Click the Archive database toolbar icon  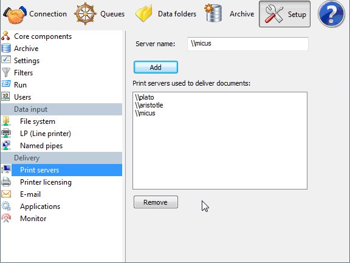(x=213, y=13)
